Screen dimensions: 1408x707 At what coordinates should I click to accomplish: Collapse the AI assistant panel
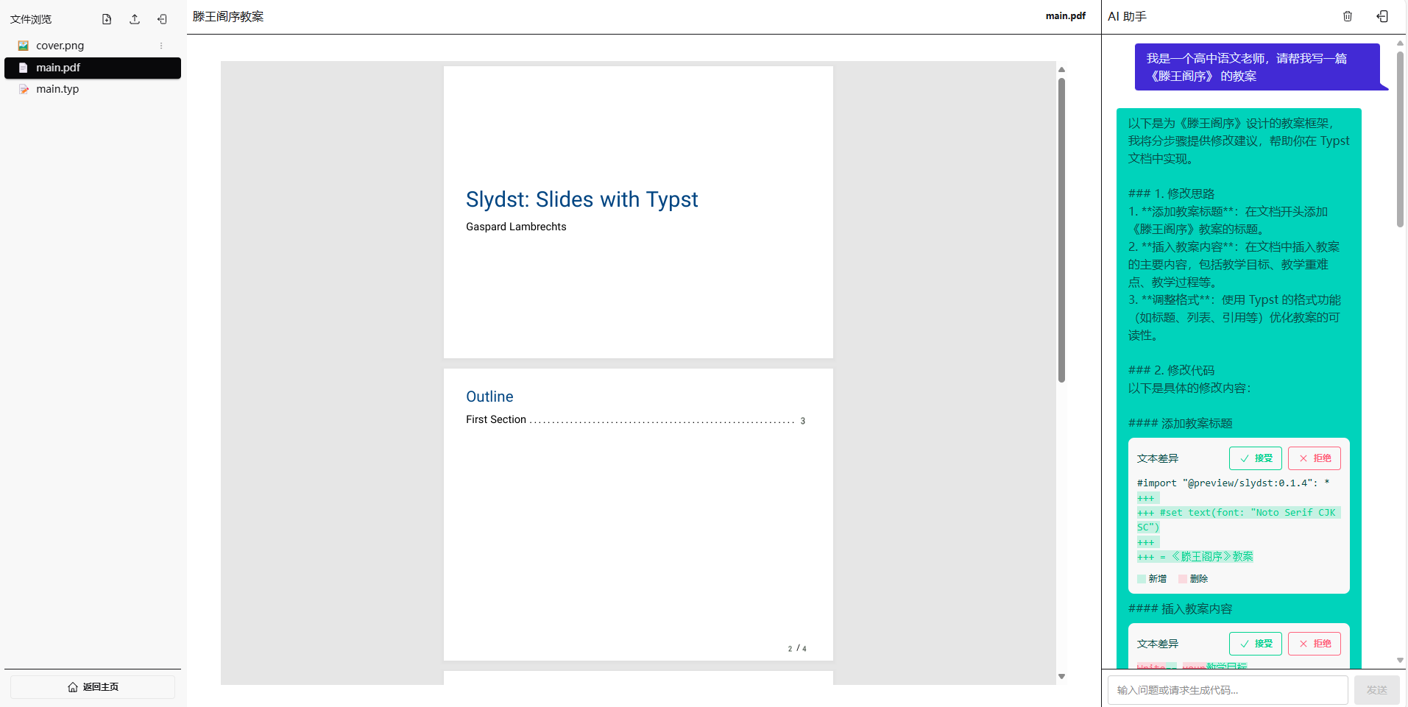point(1382,16)
